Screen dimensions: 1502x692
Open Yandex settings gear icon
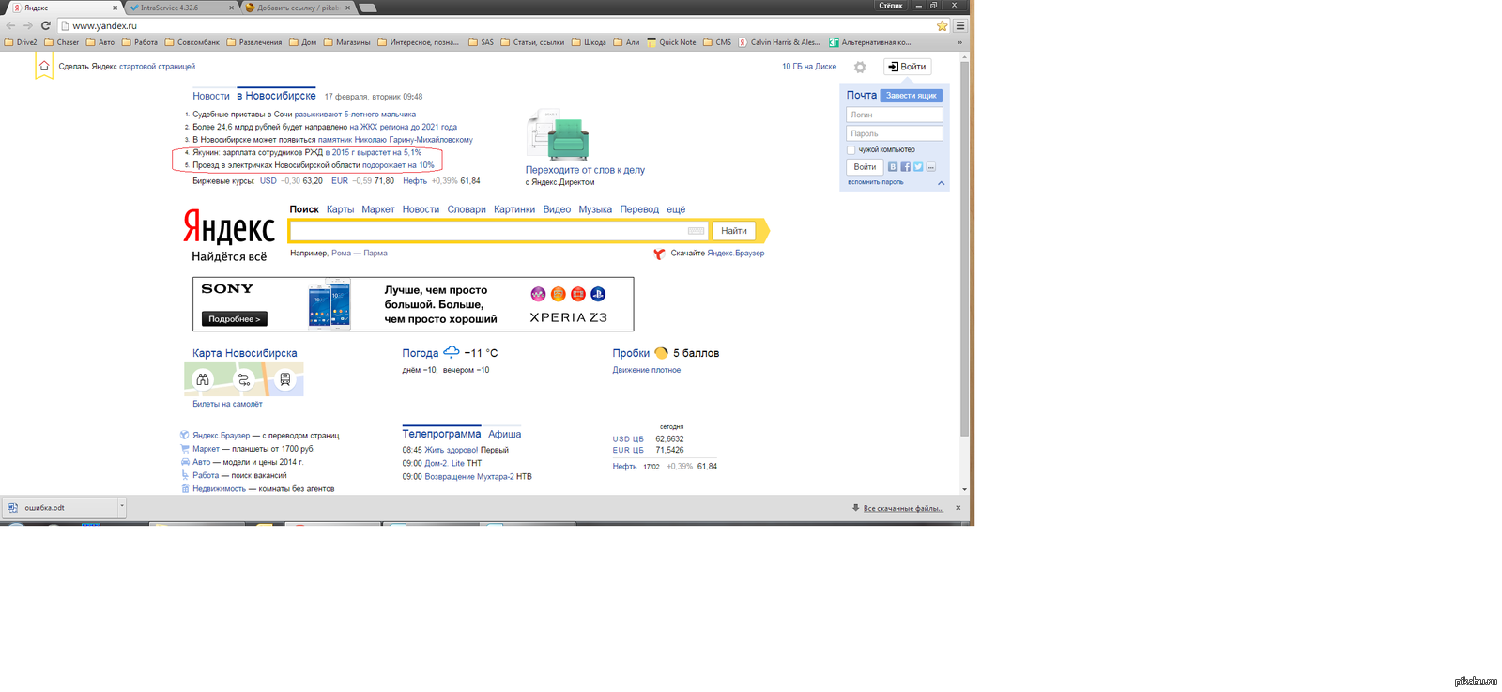(x=860, y=67)
